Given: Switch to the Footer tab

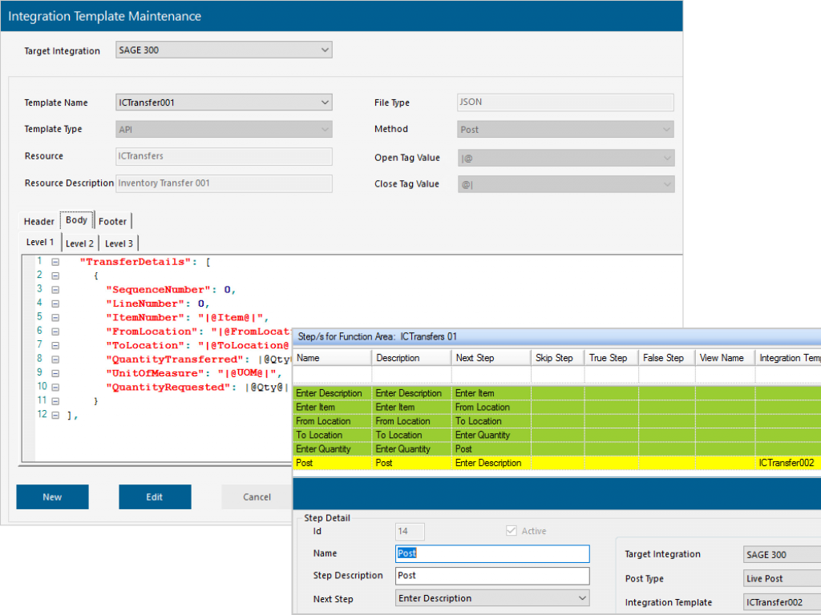Looking at the screenshot, I should tap(112, 220).
